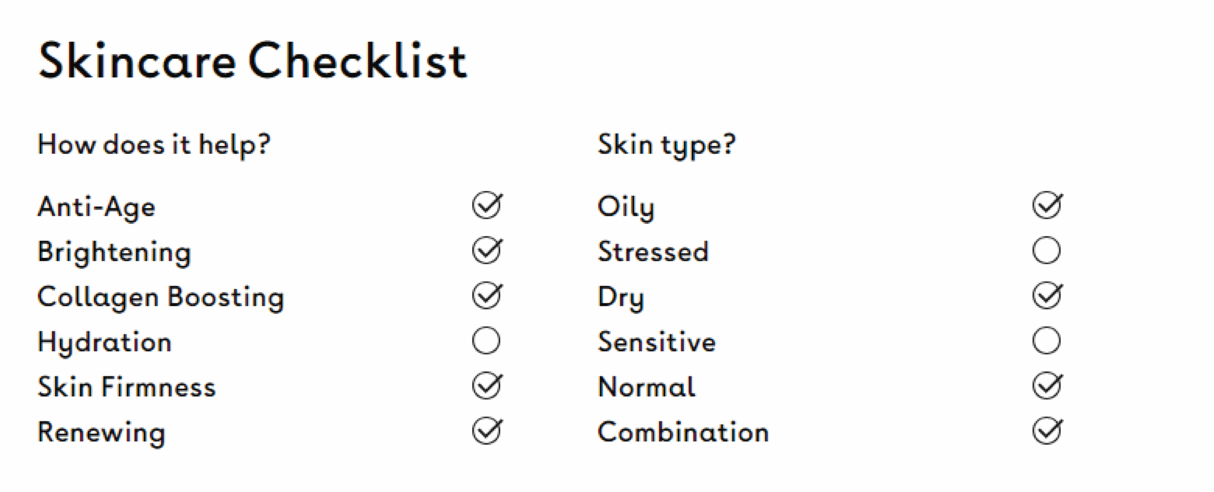
Task: Uncheck the Renewing checkmark circle
Action: (487, 431)
